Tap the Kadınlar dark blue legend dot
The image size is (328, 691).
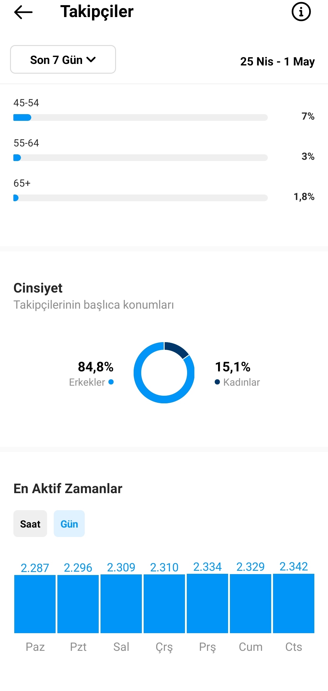click(217, 382)
